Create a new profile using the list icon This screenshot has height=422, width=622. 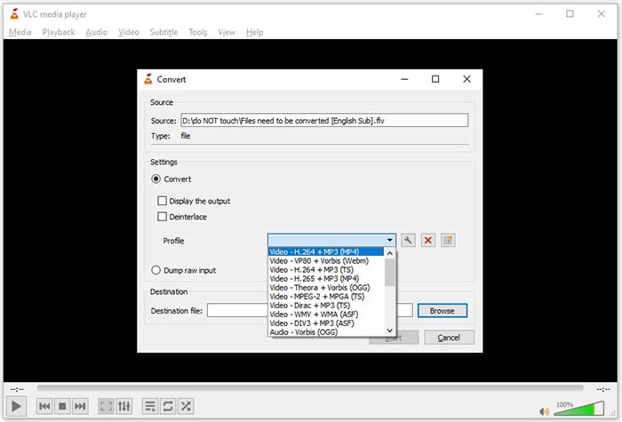click(448, 241)
